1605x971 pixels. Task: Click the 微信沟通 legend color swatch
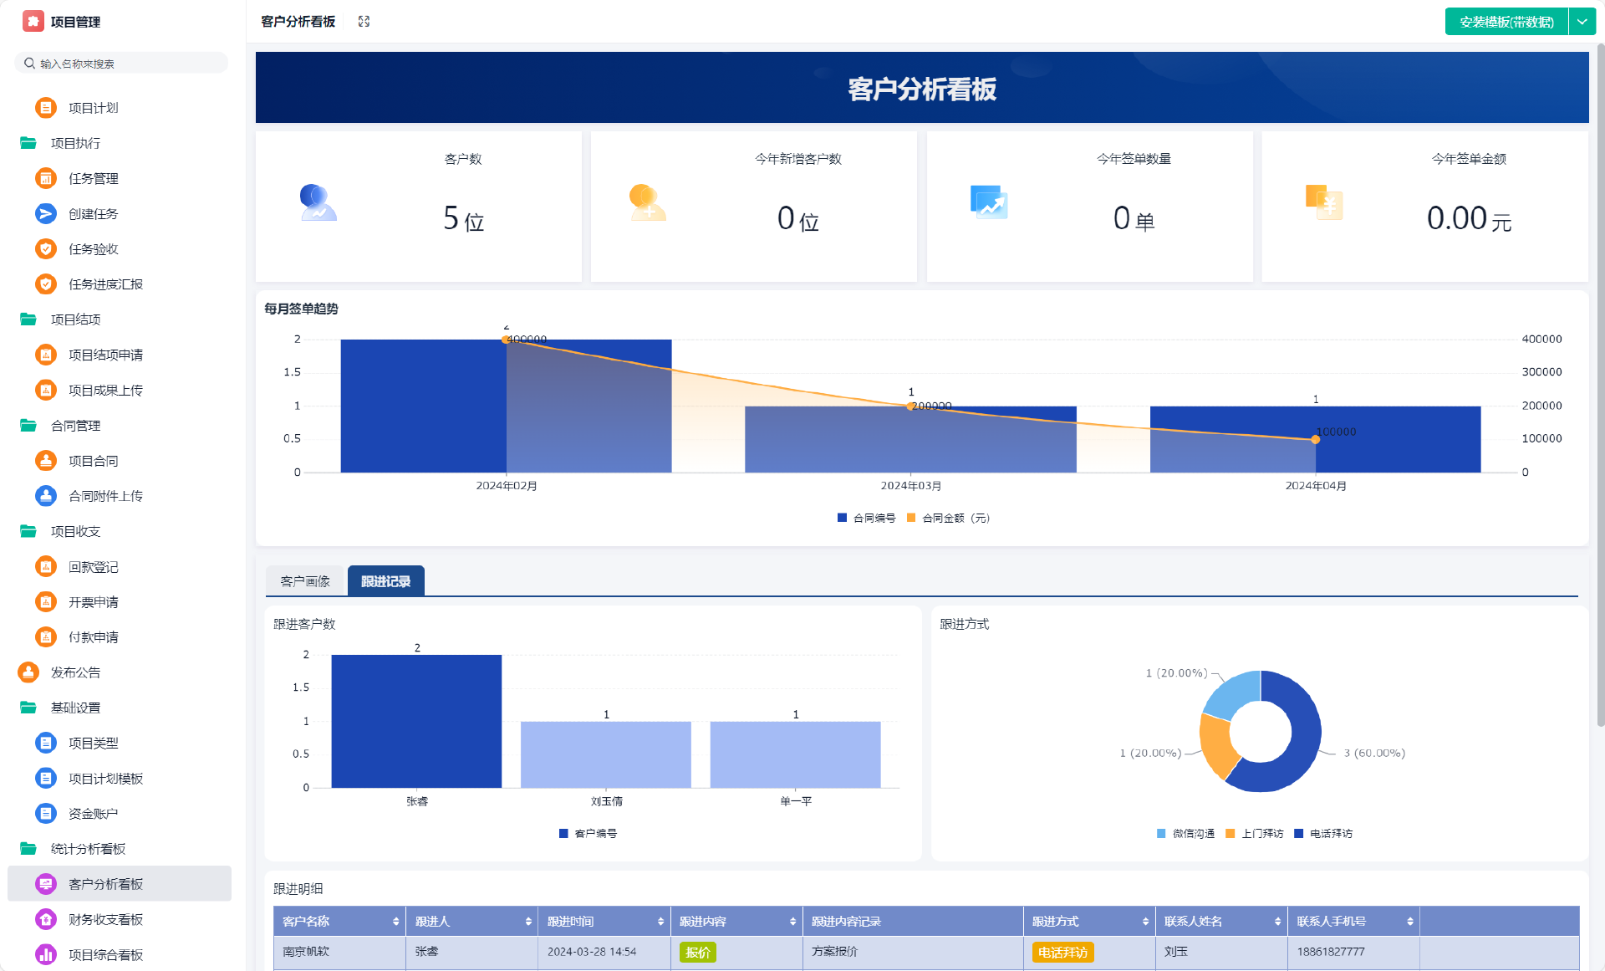1161,834
